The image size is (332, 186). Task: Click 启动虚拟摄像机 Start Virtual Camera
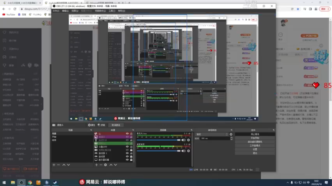[255, 142]
